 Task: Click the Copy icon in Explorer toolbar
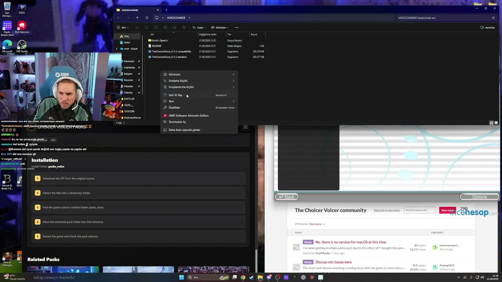tap(146, 27)
